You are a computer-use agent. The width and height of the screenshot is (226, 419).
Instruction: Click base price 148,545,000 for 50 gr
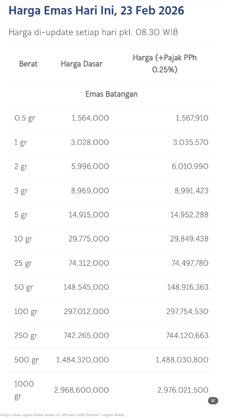pyautogui.click(x=86, y=287)
